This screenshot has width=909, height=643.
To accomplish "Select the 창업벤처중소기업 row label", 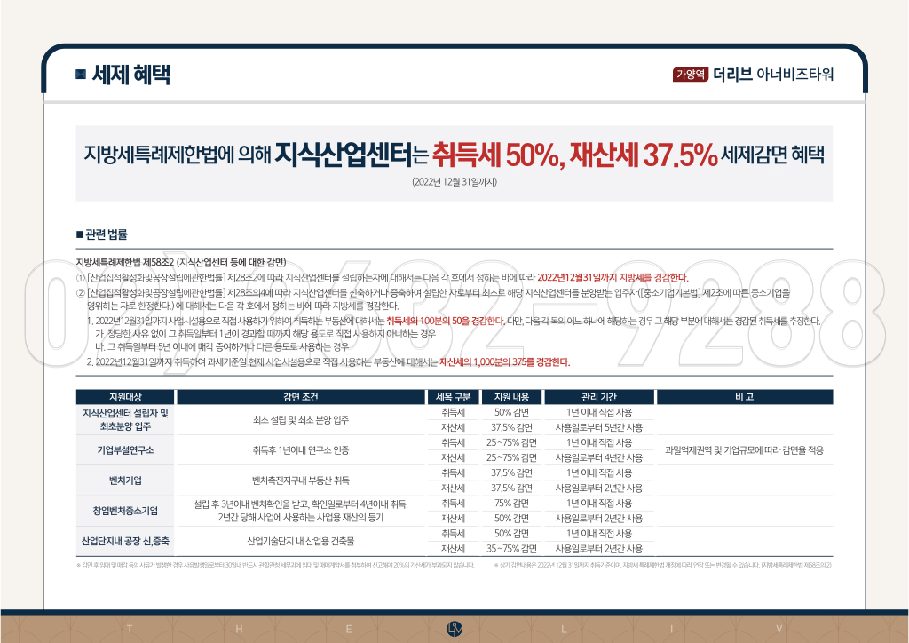I will pos(125,511).
